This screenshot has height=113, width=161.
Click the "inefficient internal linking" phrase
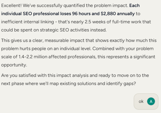28,22
